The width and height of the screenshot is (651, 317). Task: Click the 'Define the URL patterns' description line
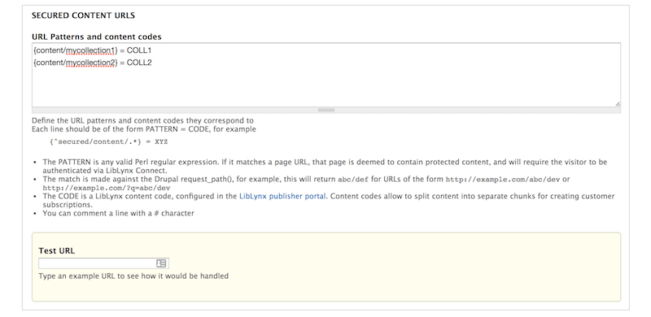142,121
